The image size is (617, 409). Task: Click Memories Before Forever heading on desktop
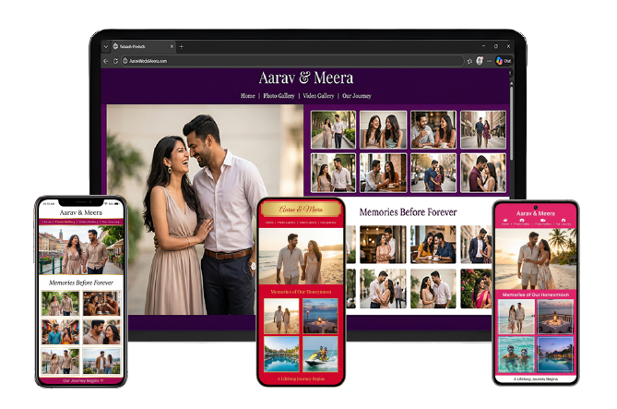(408, 212)
